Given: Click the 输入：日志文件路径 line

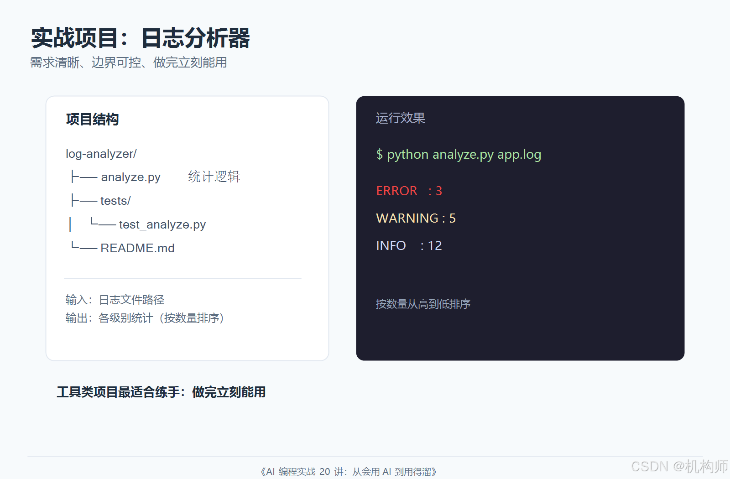Looking at the screenshot, I should tap(115, 300).
